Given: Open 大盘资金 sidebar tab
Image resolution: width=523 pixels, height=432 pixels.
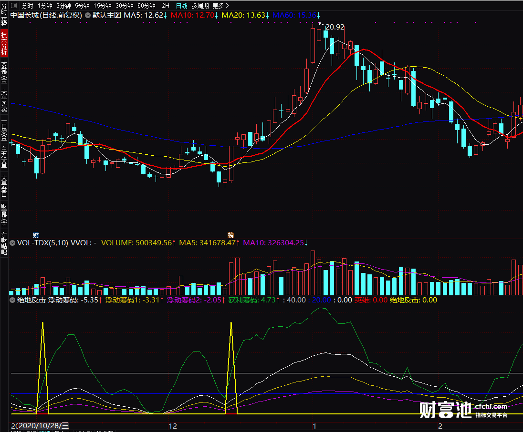Looking at the screenshot, I should pos(4,72).
